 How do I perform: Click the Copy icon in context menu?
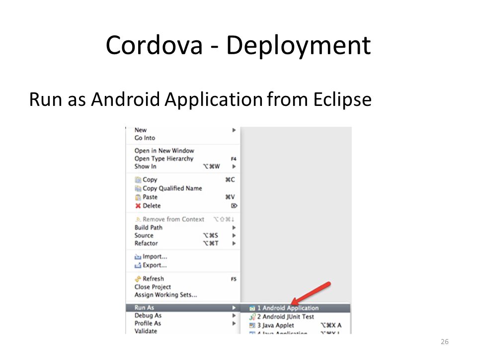point(138,180)
